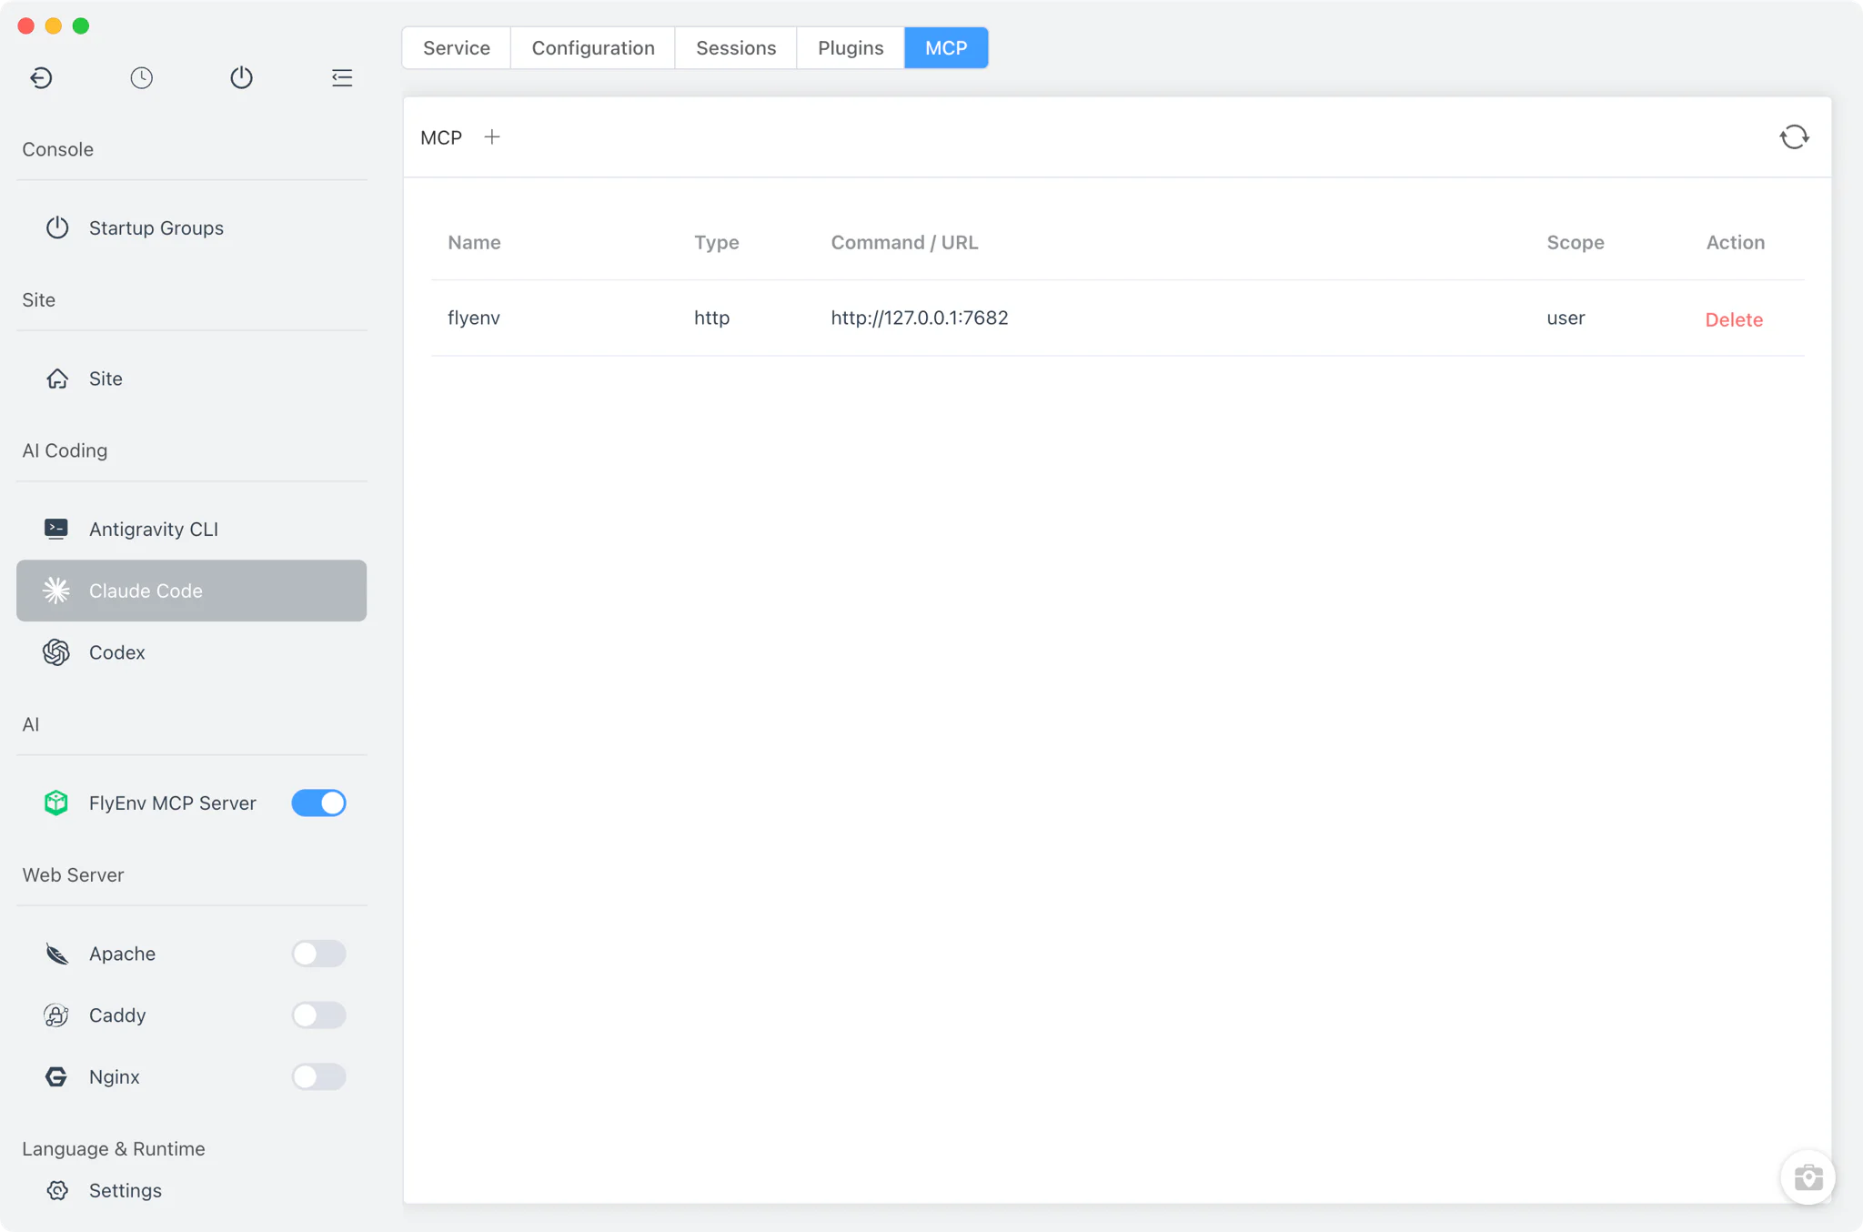Click the user scope cell
The height and width of the screenshot is (1232, 1863).
click(x=1566, y=318)
